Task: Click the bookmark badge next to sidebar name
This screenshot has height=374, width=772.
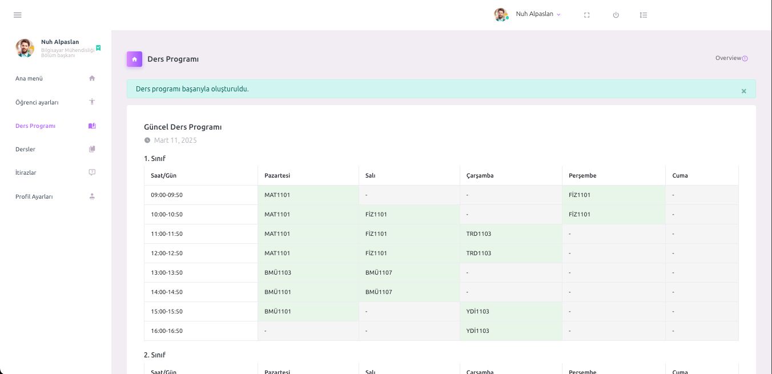Action: (x=98, y=48)
